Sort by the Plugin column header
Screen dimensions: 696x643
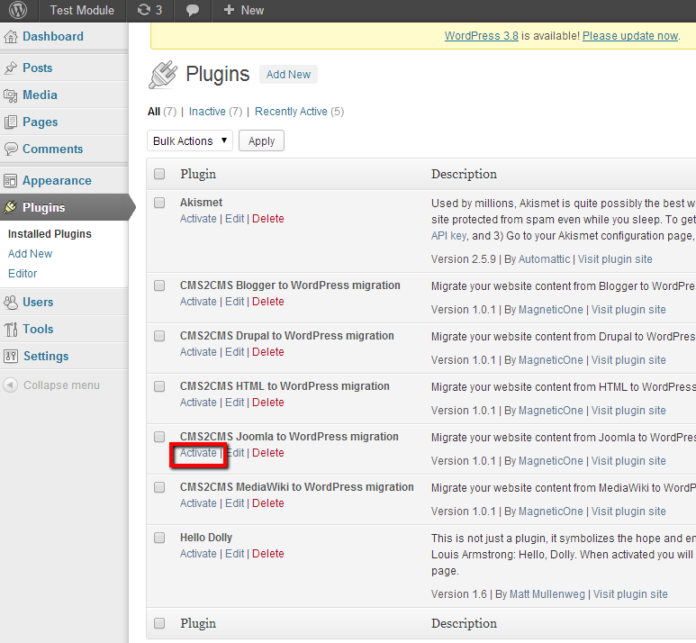point(198,174)
